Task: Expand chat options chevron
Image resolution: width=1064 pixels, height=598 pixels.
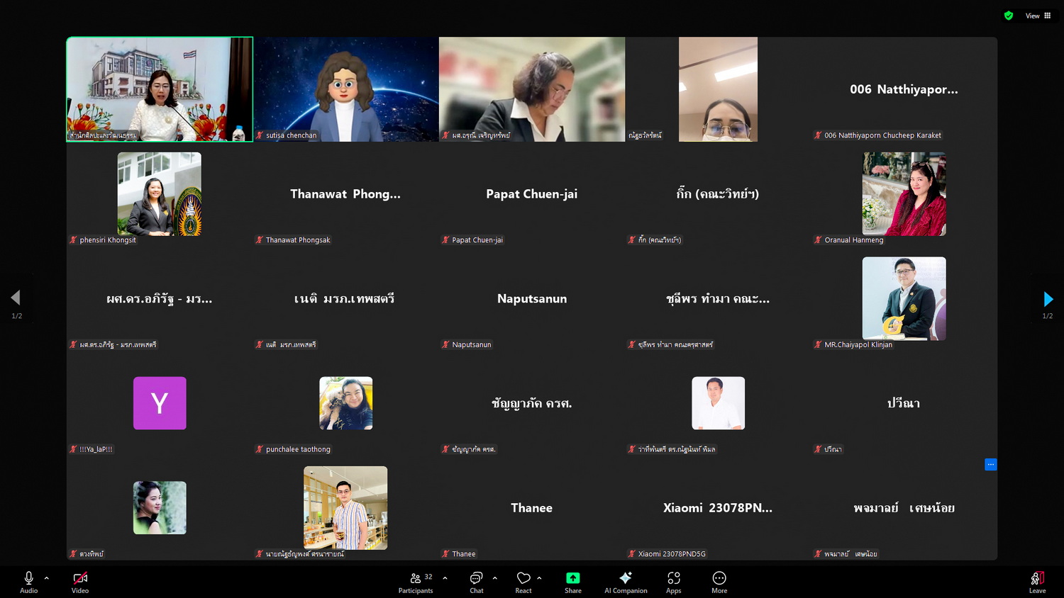Action: coord(494,578)
